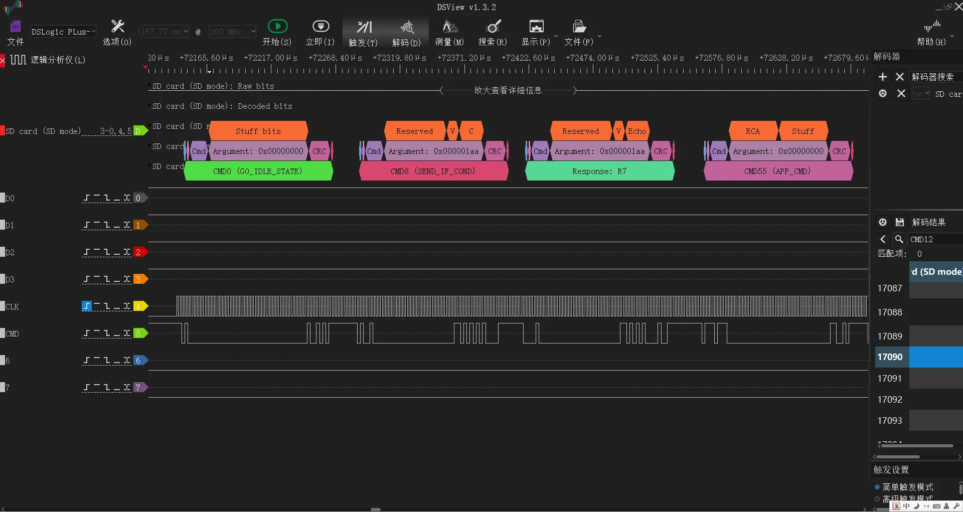Screen dimensions: 963x512
Task: Save decode results with the floppy disk icon
Action: 900,222
